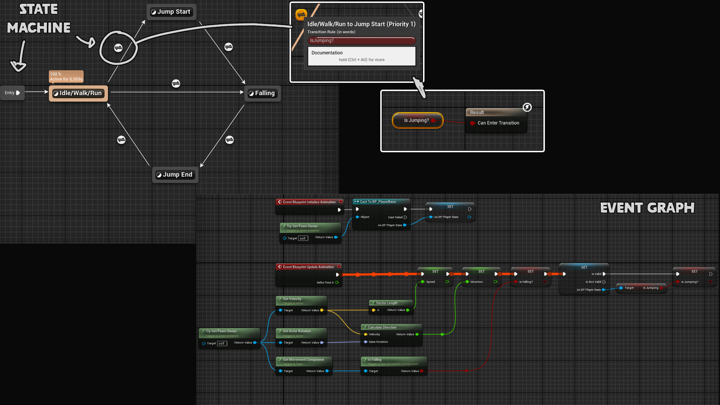
Task: Select the Idle/Walk/Run to Jump Start transition icon
Action: click(118, 48)
